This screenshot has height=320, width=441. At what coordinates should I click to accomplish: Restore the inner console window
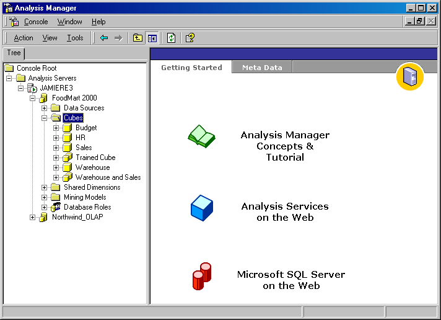tap(420, 21)
